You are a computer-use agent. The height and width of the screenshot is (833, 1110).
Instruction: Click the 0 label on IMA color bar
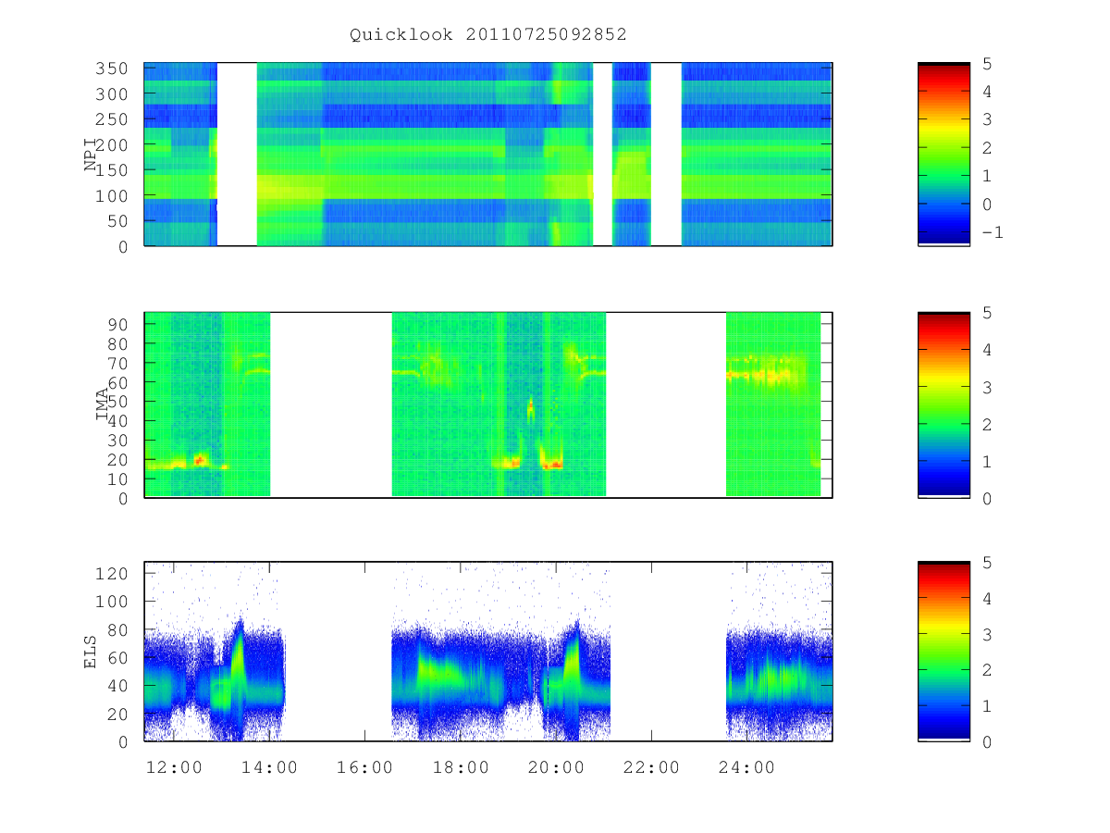[987, 499]
